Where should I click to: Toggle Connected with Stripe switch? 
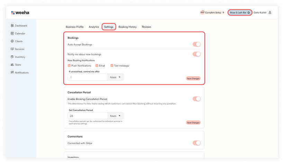197,143
